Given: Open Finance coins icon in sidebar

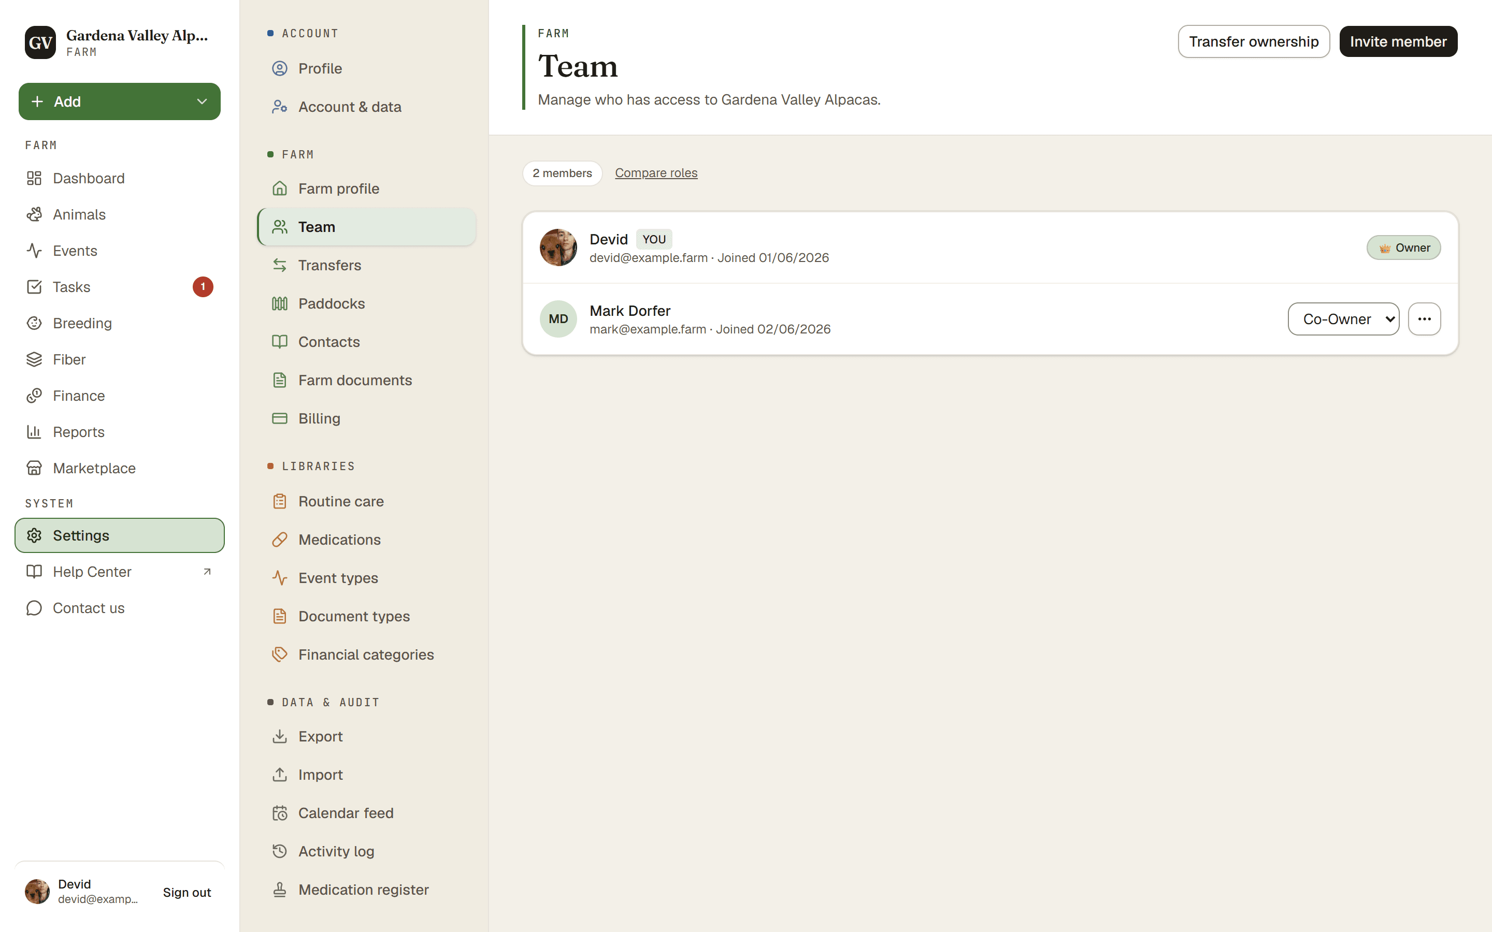Looking at the screenshot, I should [x=34, y=396].
